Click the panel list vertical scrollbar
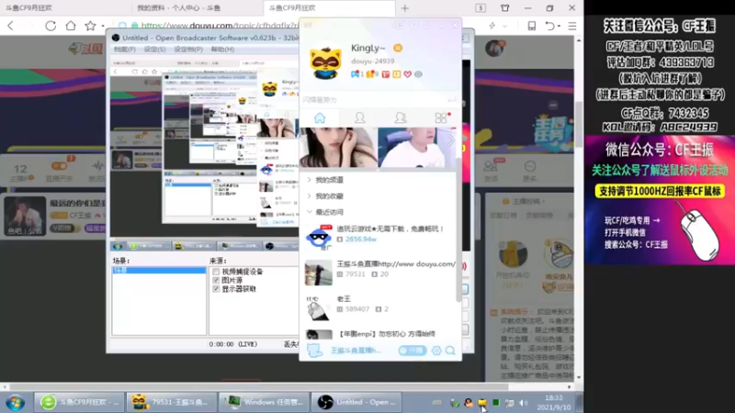The width and height of the screenshot is (735, 413). point(458,229)
